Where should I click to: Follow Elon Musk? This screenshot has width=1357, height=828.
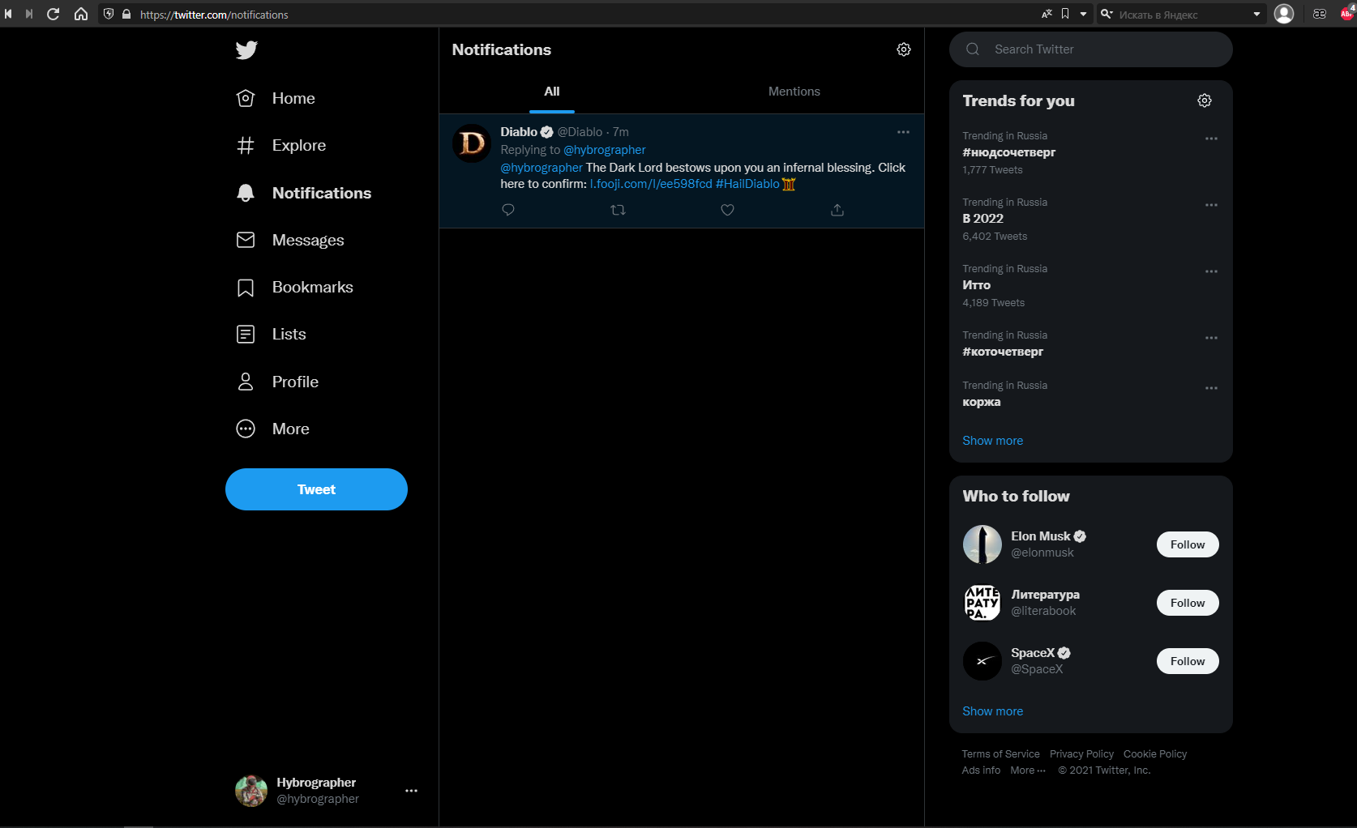pyautogui.click(x=1188, y=544)
